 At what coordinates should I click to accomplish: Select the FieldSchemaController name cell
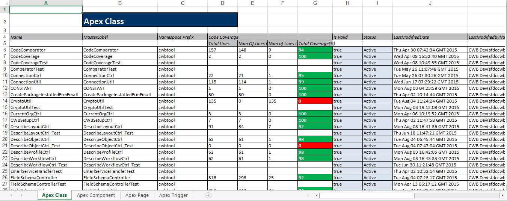click(46, 178)
